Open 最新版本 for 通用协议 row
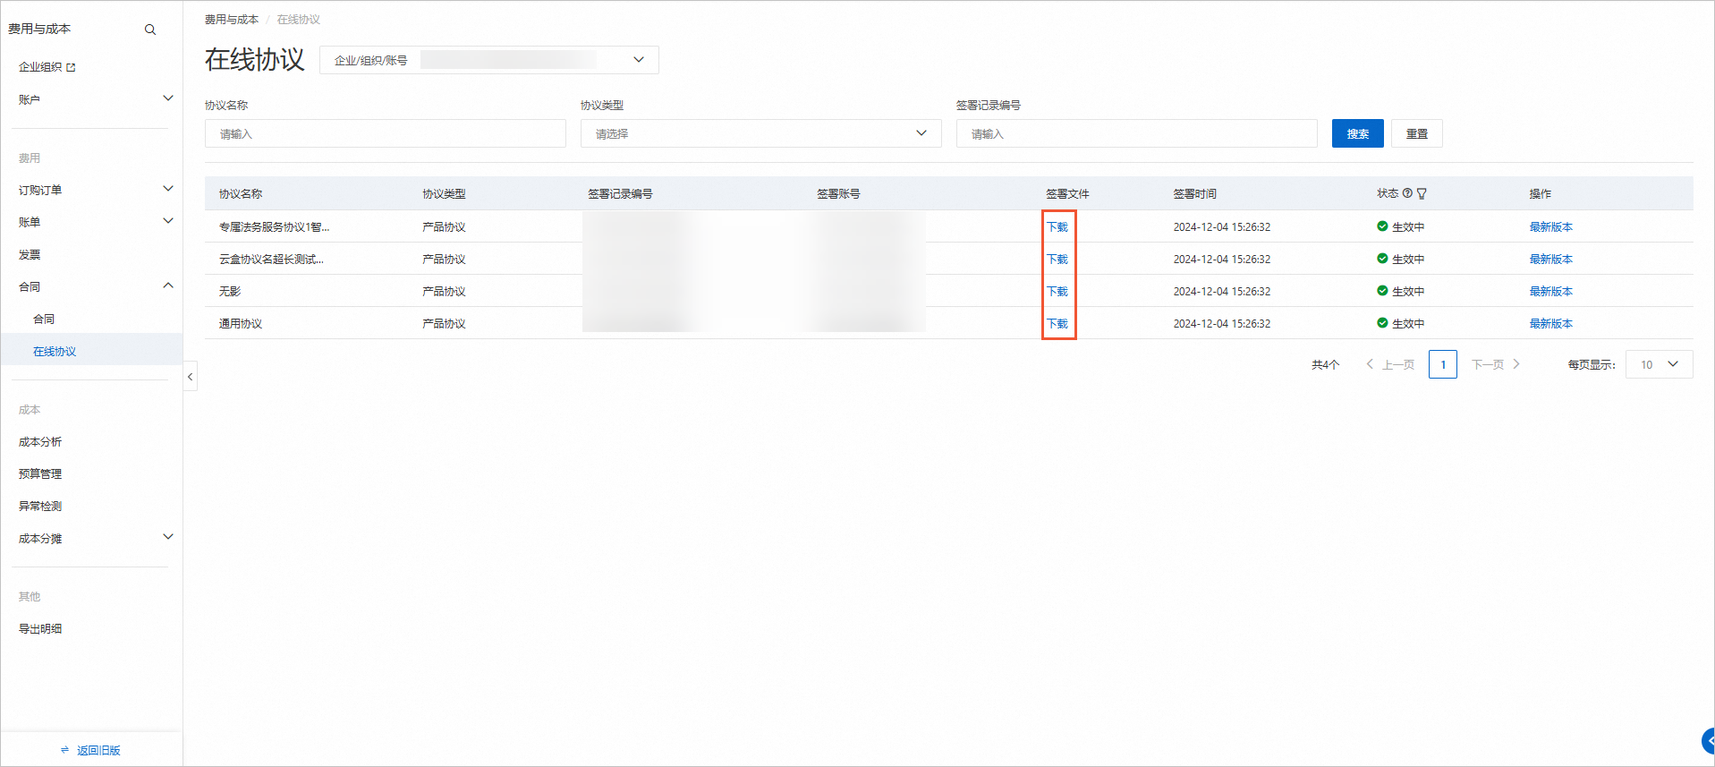Viewport: 1715px width, 767px height. (1550, 324)
